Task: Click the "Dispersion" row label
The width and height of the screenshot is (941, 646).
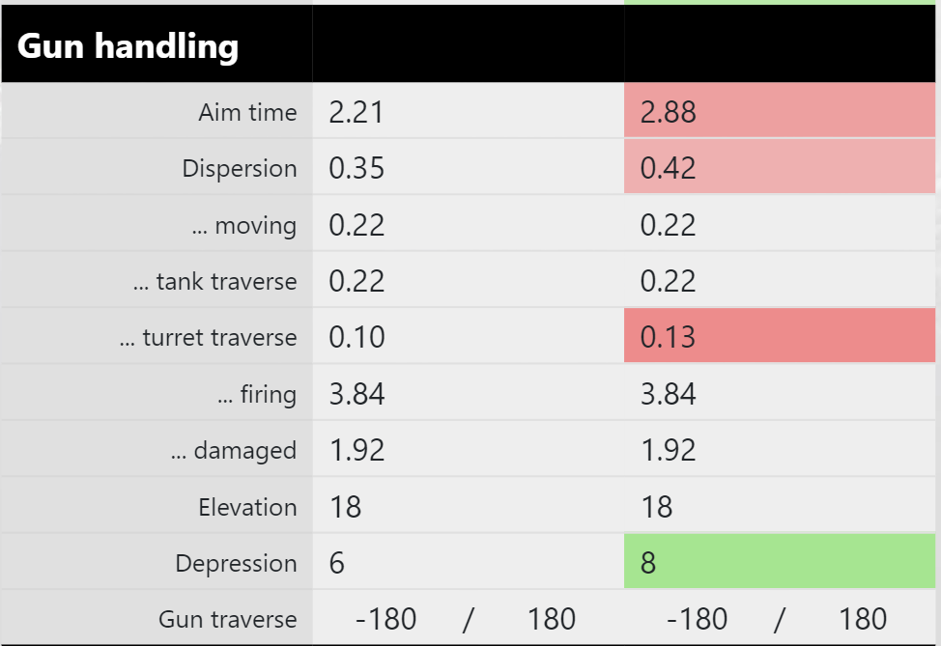Action: click(x=239, y=168)
